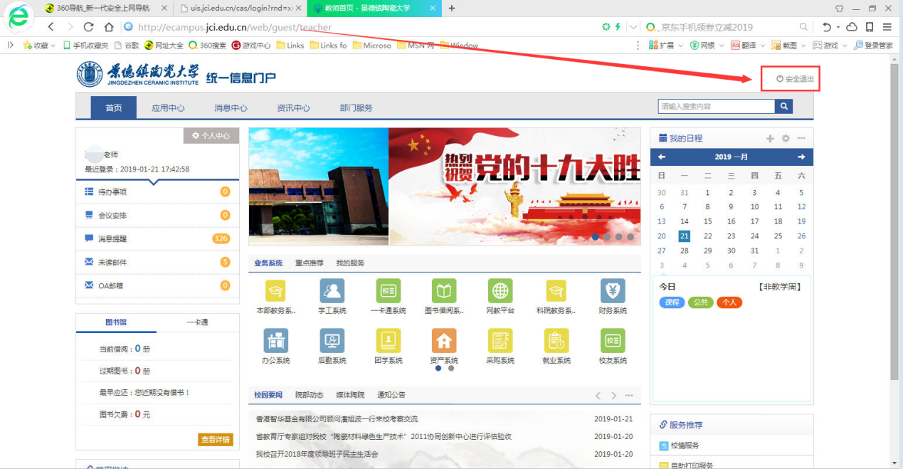Go to next month in calendar

point(801,157)
